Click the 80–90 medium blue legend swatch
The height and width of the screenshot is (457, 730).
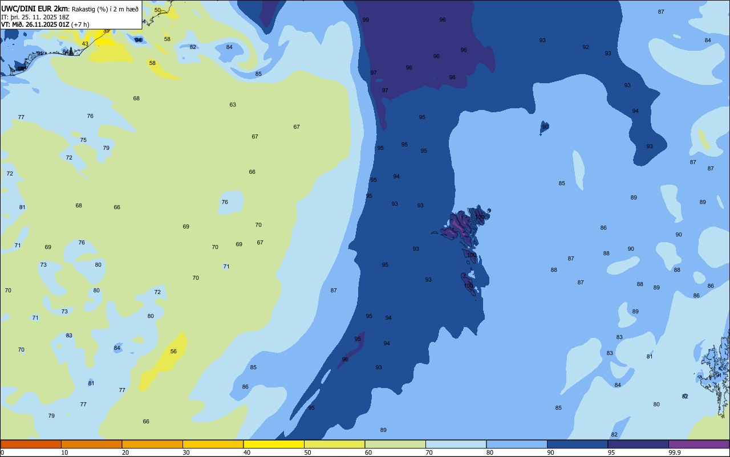coord(517,444)
